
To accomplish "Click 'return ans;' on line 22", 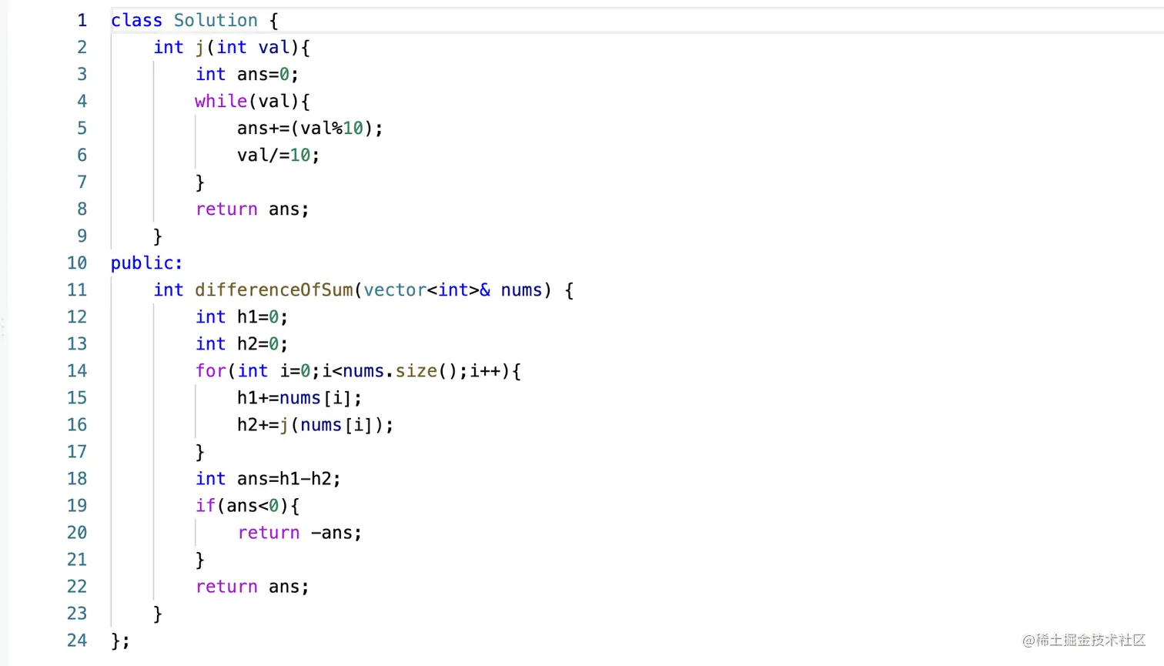I will (253, 586).
